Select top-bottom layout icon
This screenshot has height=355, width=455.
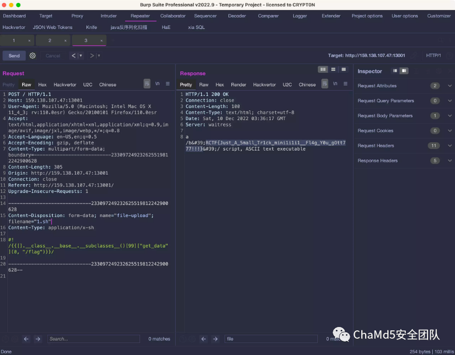click(x=333, y=69)
